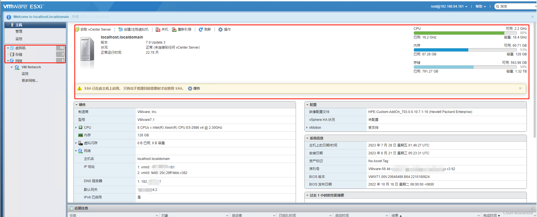
Task: Open 监控 under VM Network
Action: pos(25,74)
